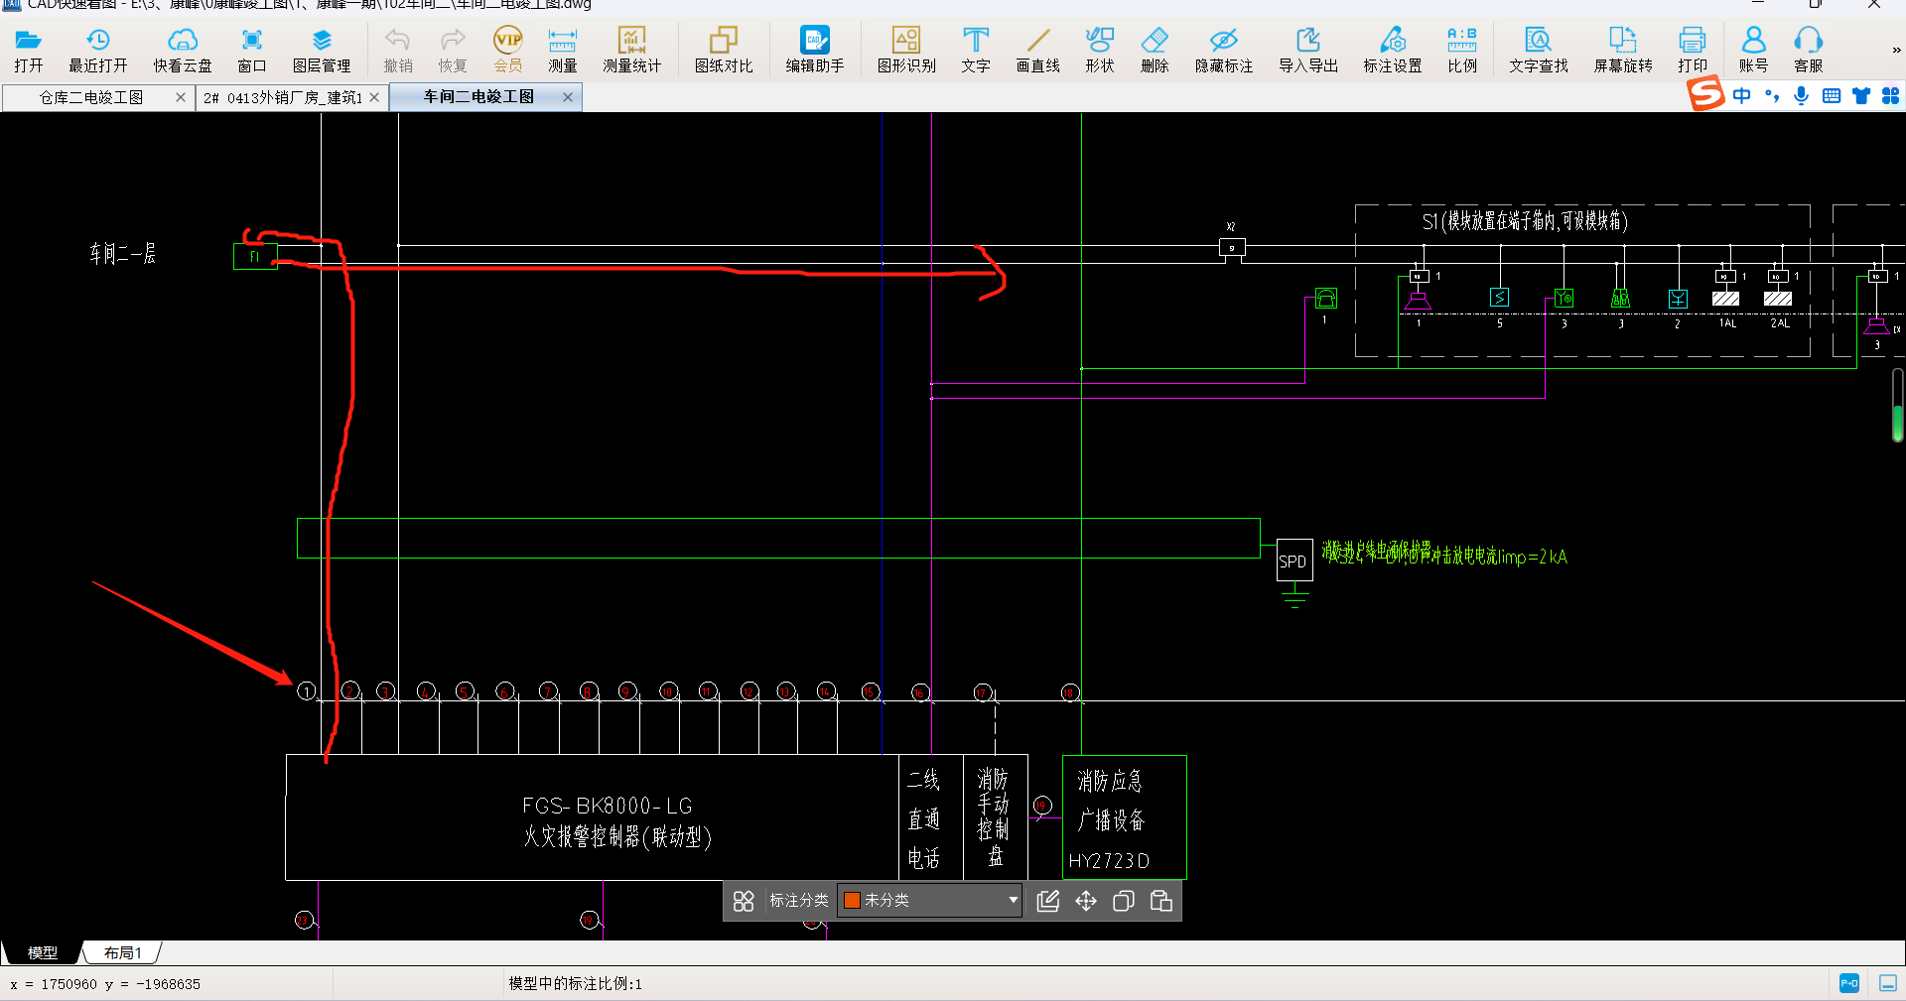Undo last action with 撤销
The width and height of the screenshot is (1906, 1001).
coord(398,50)
